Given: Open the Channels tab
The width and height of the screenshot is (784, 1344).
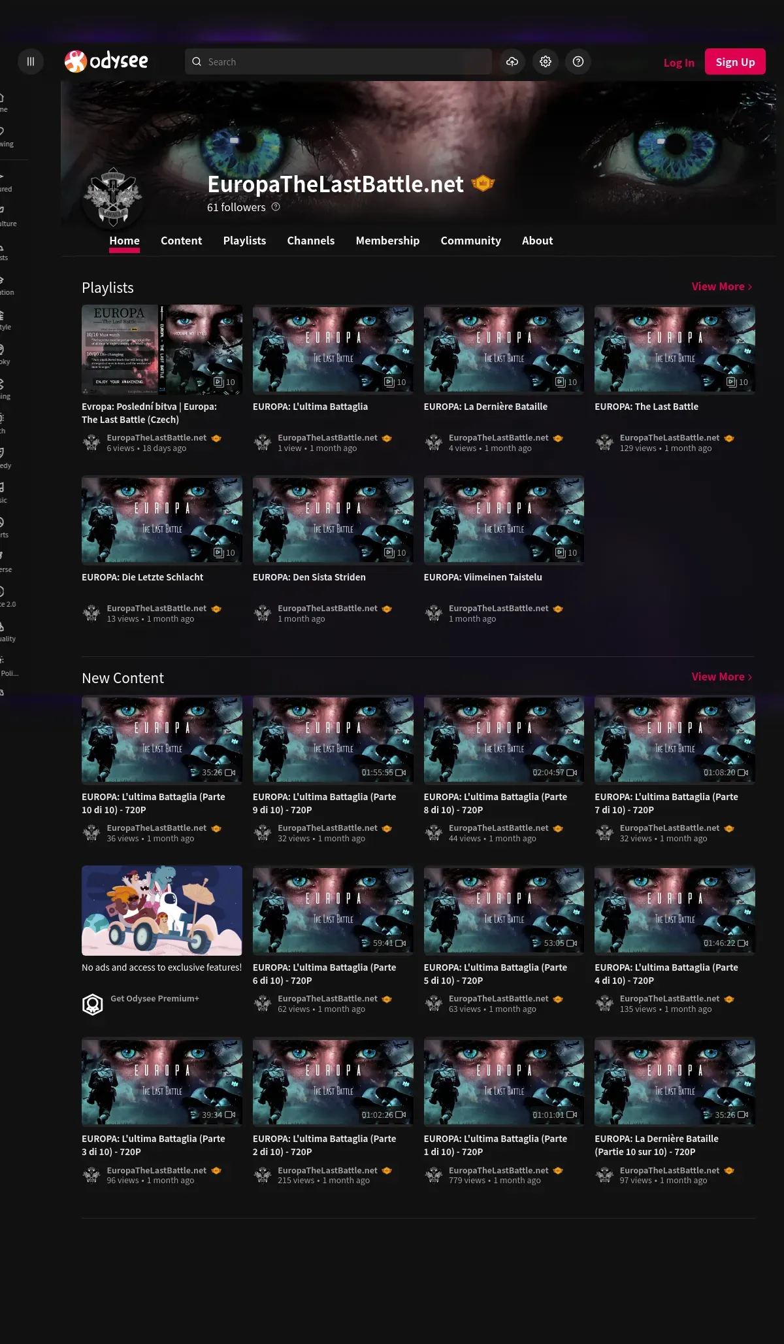Looking at the screenshot, I should (x=311, y=241).
